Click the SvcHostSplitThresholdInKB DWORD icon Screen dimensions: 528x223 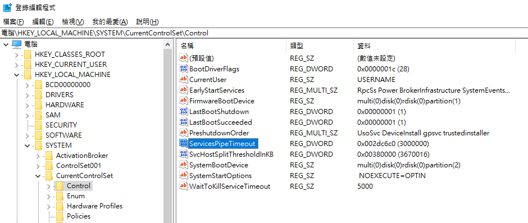[184, 154]
